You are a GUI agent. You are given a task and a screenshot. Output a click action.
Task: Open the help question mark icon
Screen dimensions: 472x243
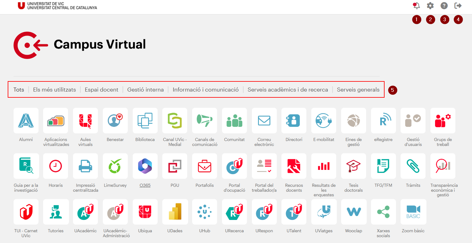click(x=444, y=6)
